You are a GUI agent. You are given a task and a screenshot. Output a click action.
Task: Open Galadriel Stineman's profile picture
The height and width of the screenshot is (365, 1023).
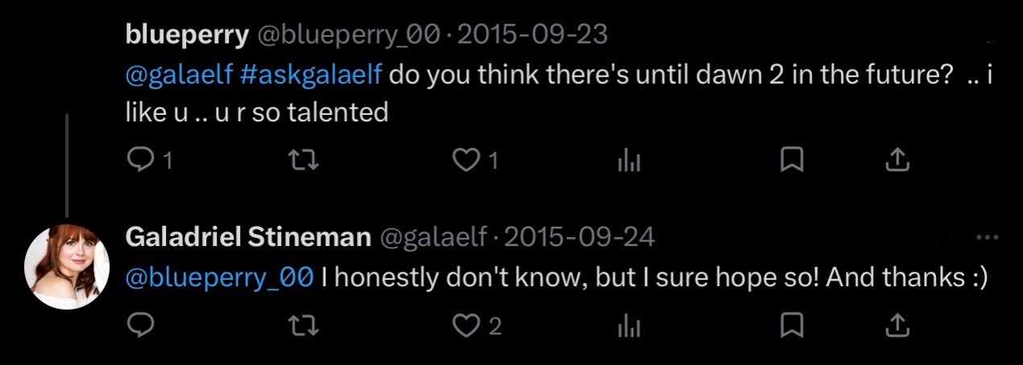coord(67,266)
